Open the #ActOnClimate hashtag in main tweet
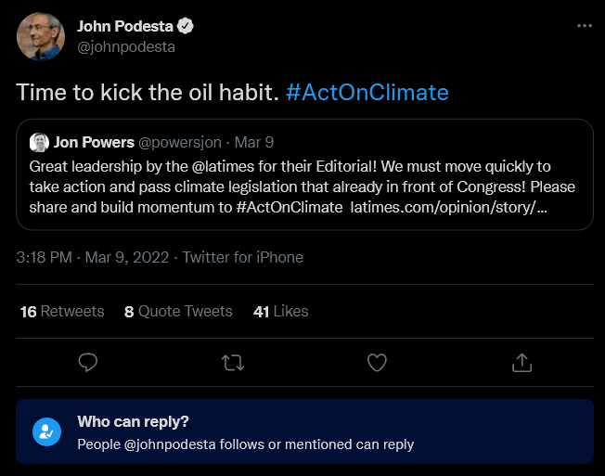 coord(367,93)
